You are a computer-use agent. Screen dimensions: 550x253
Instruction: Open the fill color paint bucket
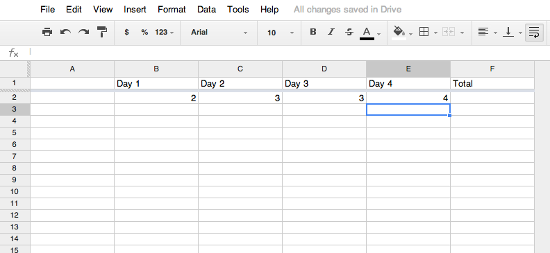pos(399,32)
